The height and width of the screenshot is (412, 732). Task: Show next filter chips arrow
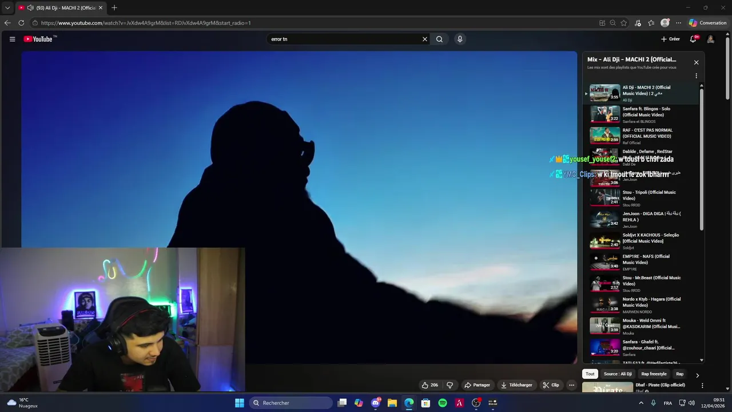pos(697,375)
